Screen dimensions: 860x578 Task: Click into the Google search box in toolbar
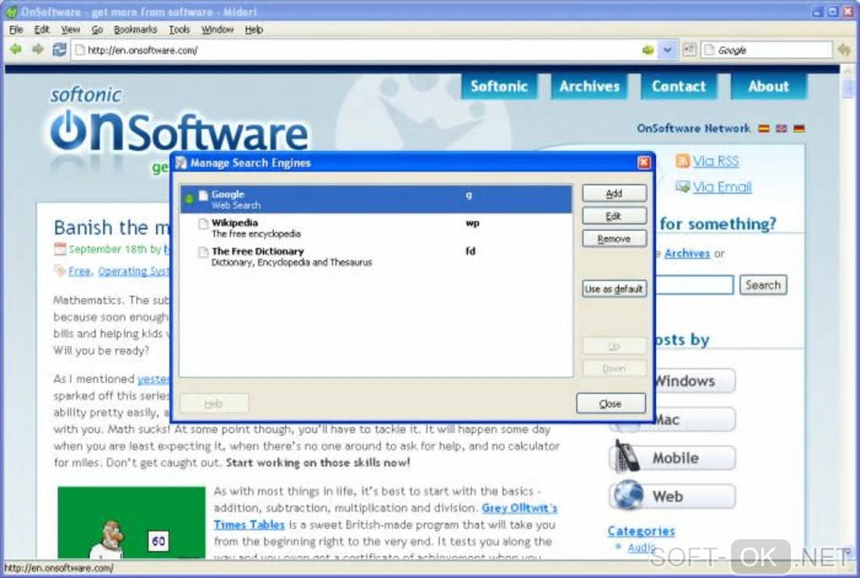coord(766,50)
